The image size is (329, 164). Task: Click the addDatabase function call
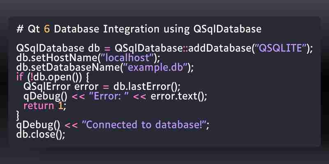220,48
